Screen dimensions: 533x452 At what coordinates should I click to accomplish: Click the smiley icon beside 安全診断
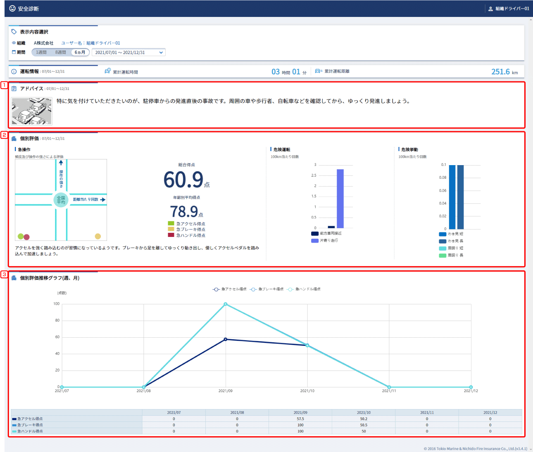point(12,8)
